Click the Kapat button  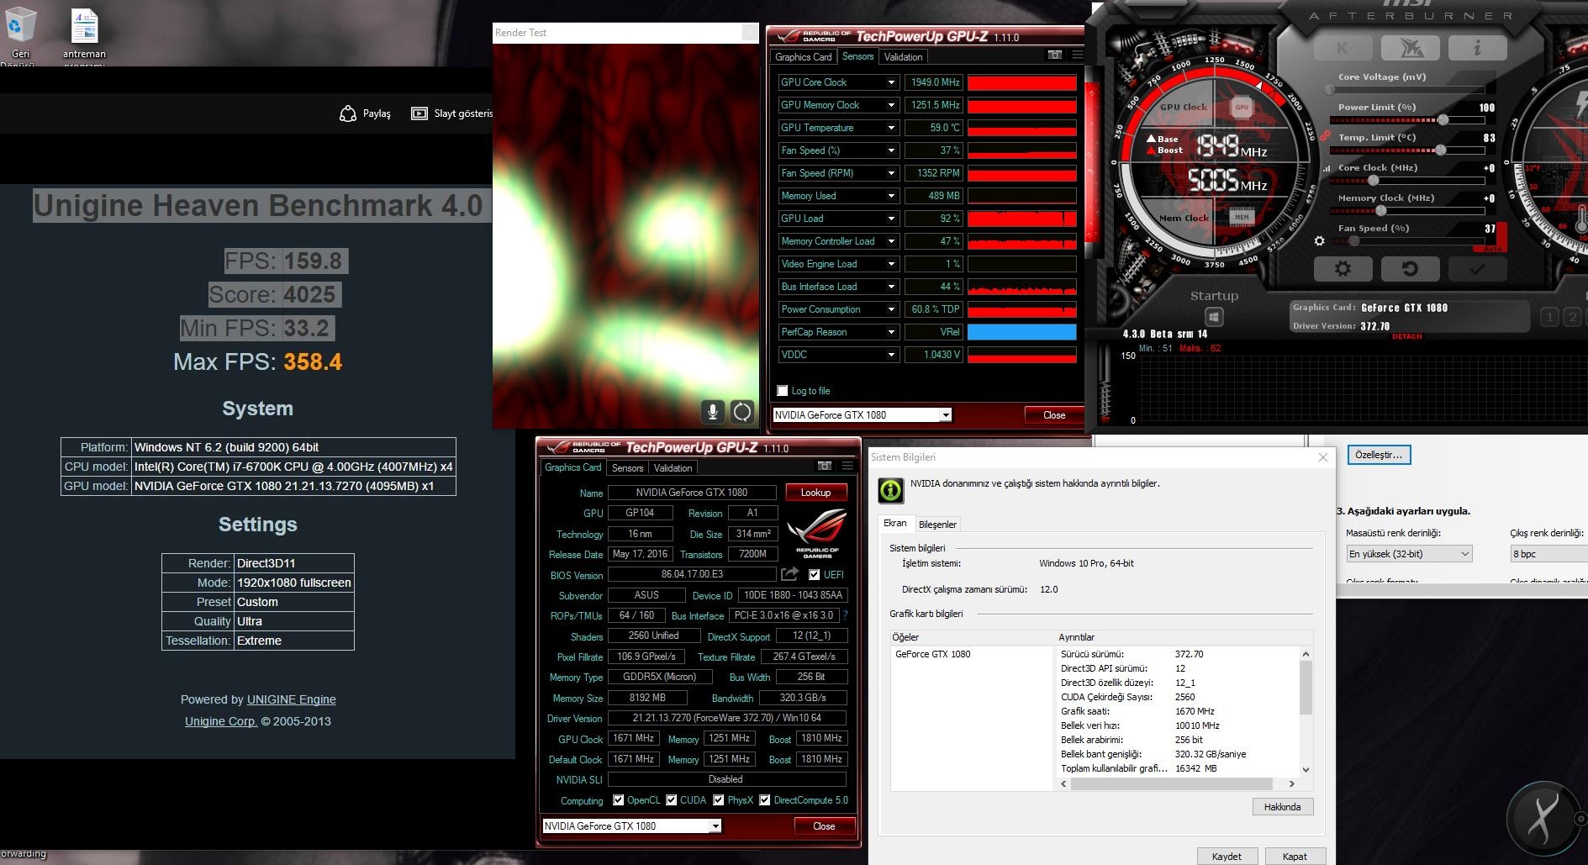pyautogui.click(x=1295, y=857)
